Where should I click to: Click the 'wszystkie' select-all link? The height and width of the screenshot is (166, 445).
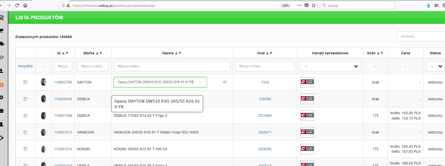pyautogui.click(x=25, y=66)
